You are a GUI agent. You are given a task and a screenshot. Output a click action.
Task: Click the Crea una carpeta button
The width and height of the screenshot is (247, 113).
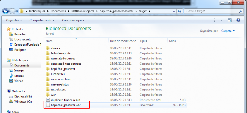point(73,20)
